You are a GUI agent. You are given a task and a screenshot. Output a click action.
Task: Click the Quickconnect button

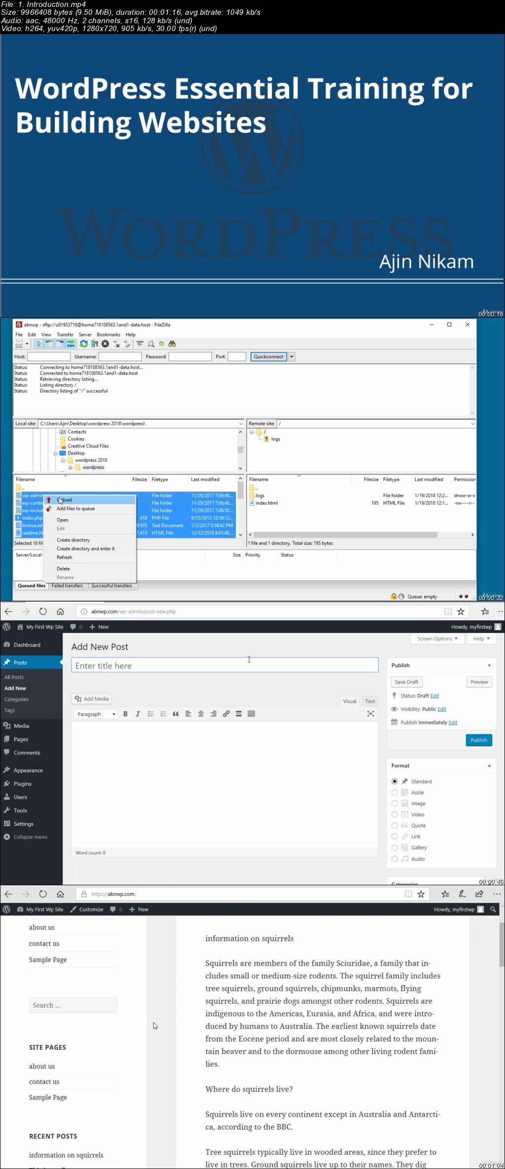click(269, 357)
